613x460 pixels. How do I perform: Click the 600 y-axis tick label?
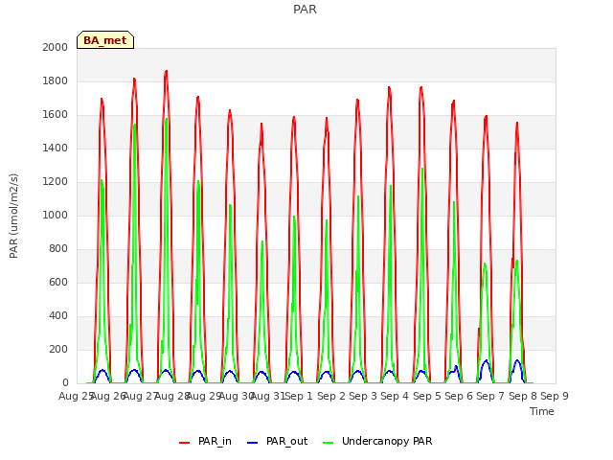click(58, 282)
